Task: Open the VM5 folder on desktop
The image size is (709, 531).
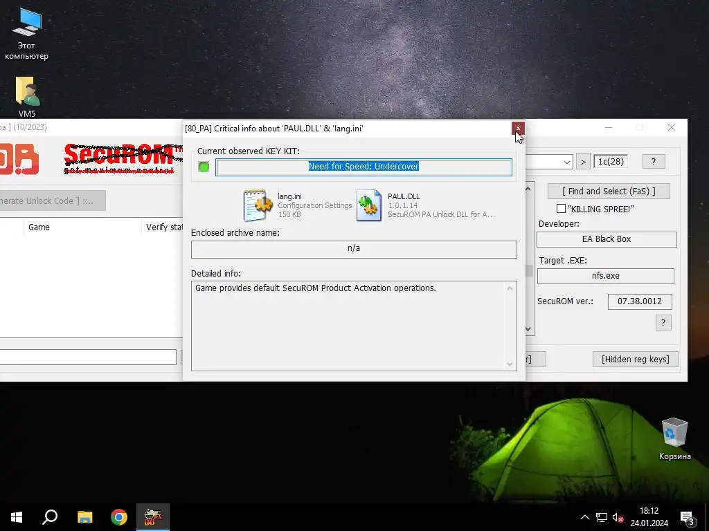Action: [x=27, y=97]
